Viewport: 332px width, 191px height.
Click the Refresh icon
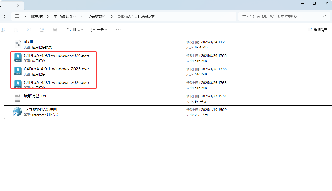coord(3,17)
